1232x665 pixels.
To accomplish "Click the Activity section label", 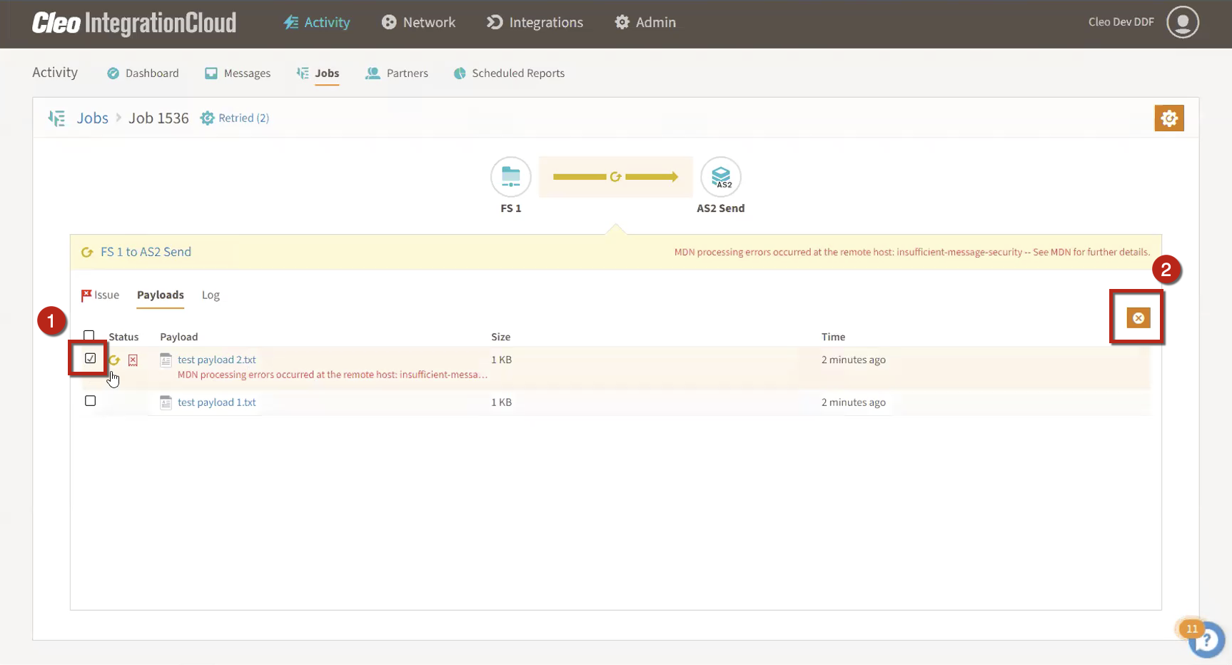I will [55, 72].
